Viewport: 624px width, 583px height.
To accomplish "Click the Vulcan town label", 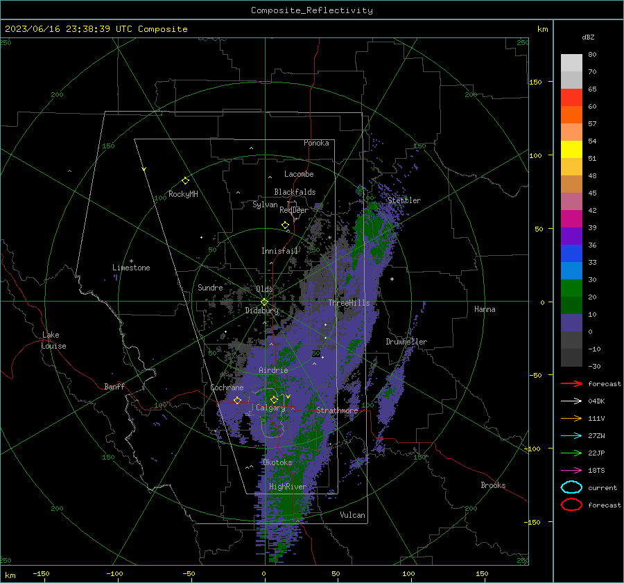I will (x=353, y=515).
